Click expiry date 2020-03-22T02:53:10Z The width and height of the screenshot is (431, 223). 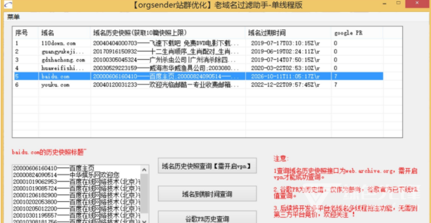285,68
